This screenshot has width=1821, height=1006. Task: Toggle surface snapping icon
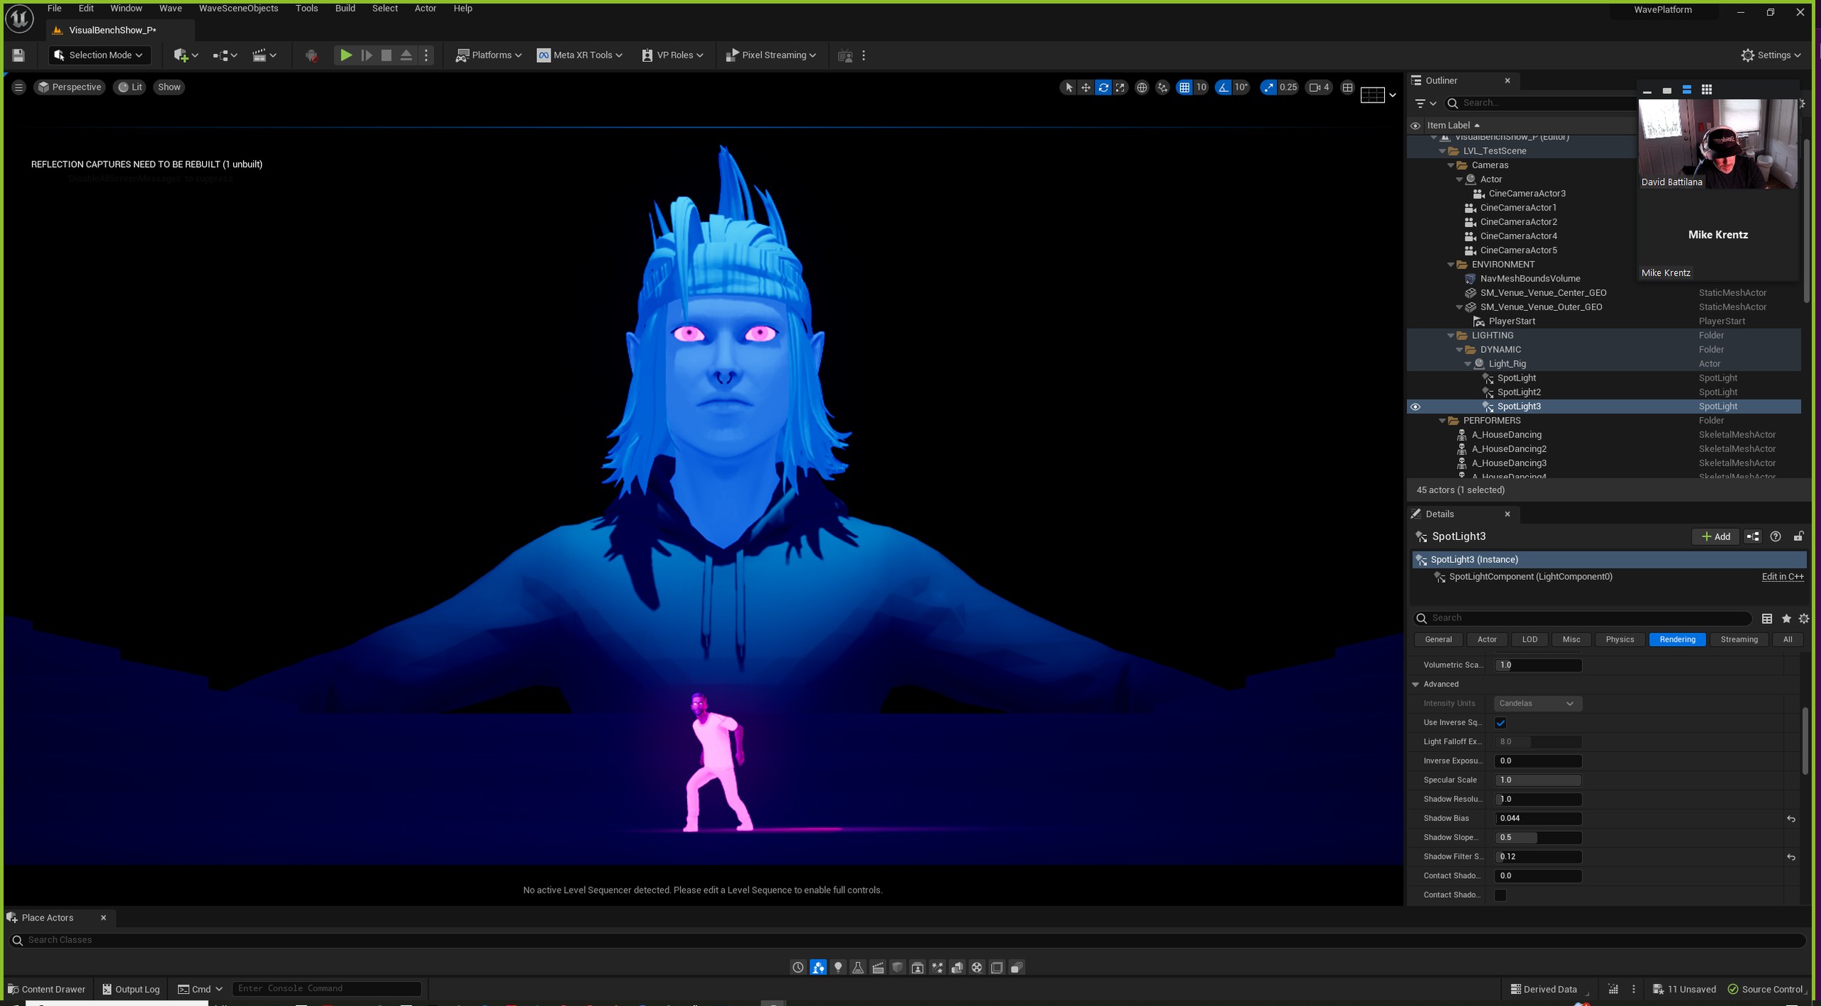1162,88
